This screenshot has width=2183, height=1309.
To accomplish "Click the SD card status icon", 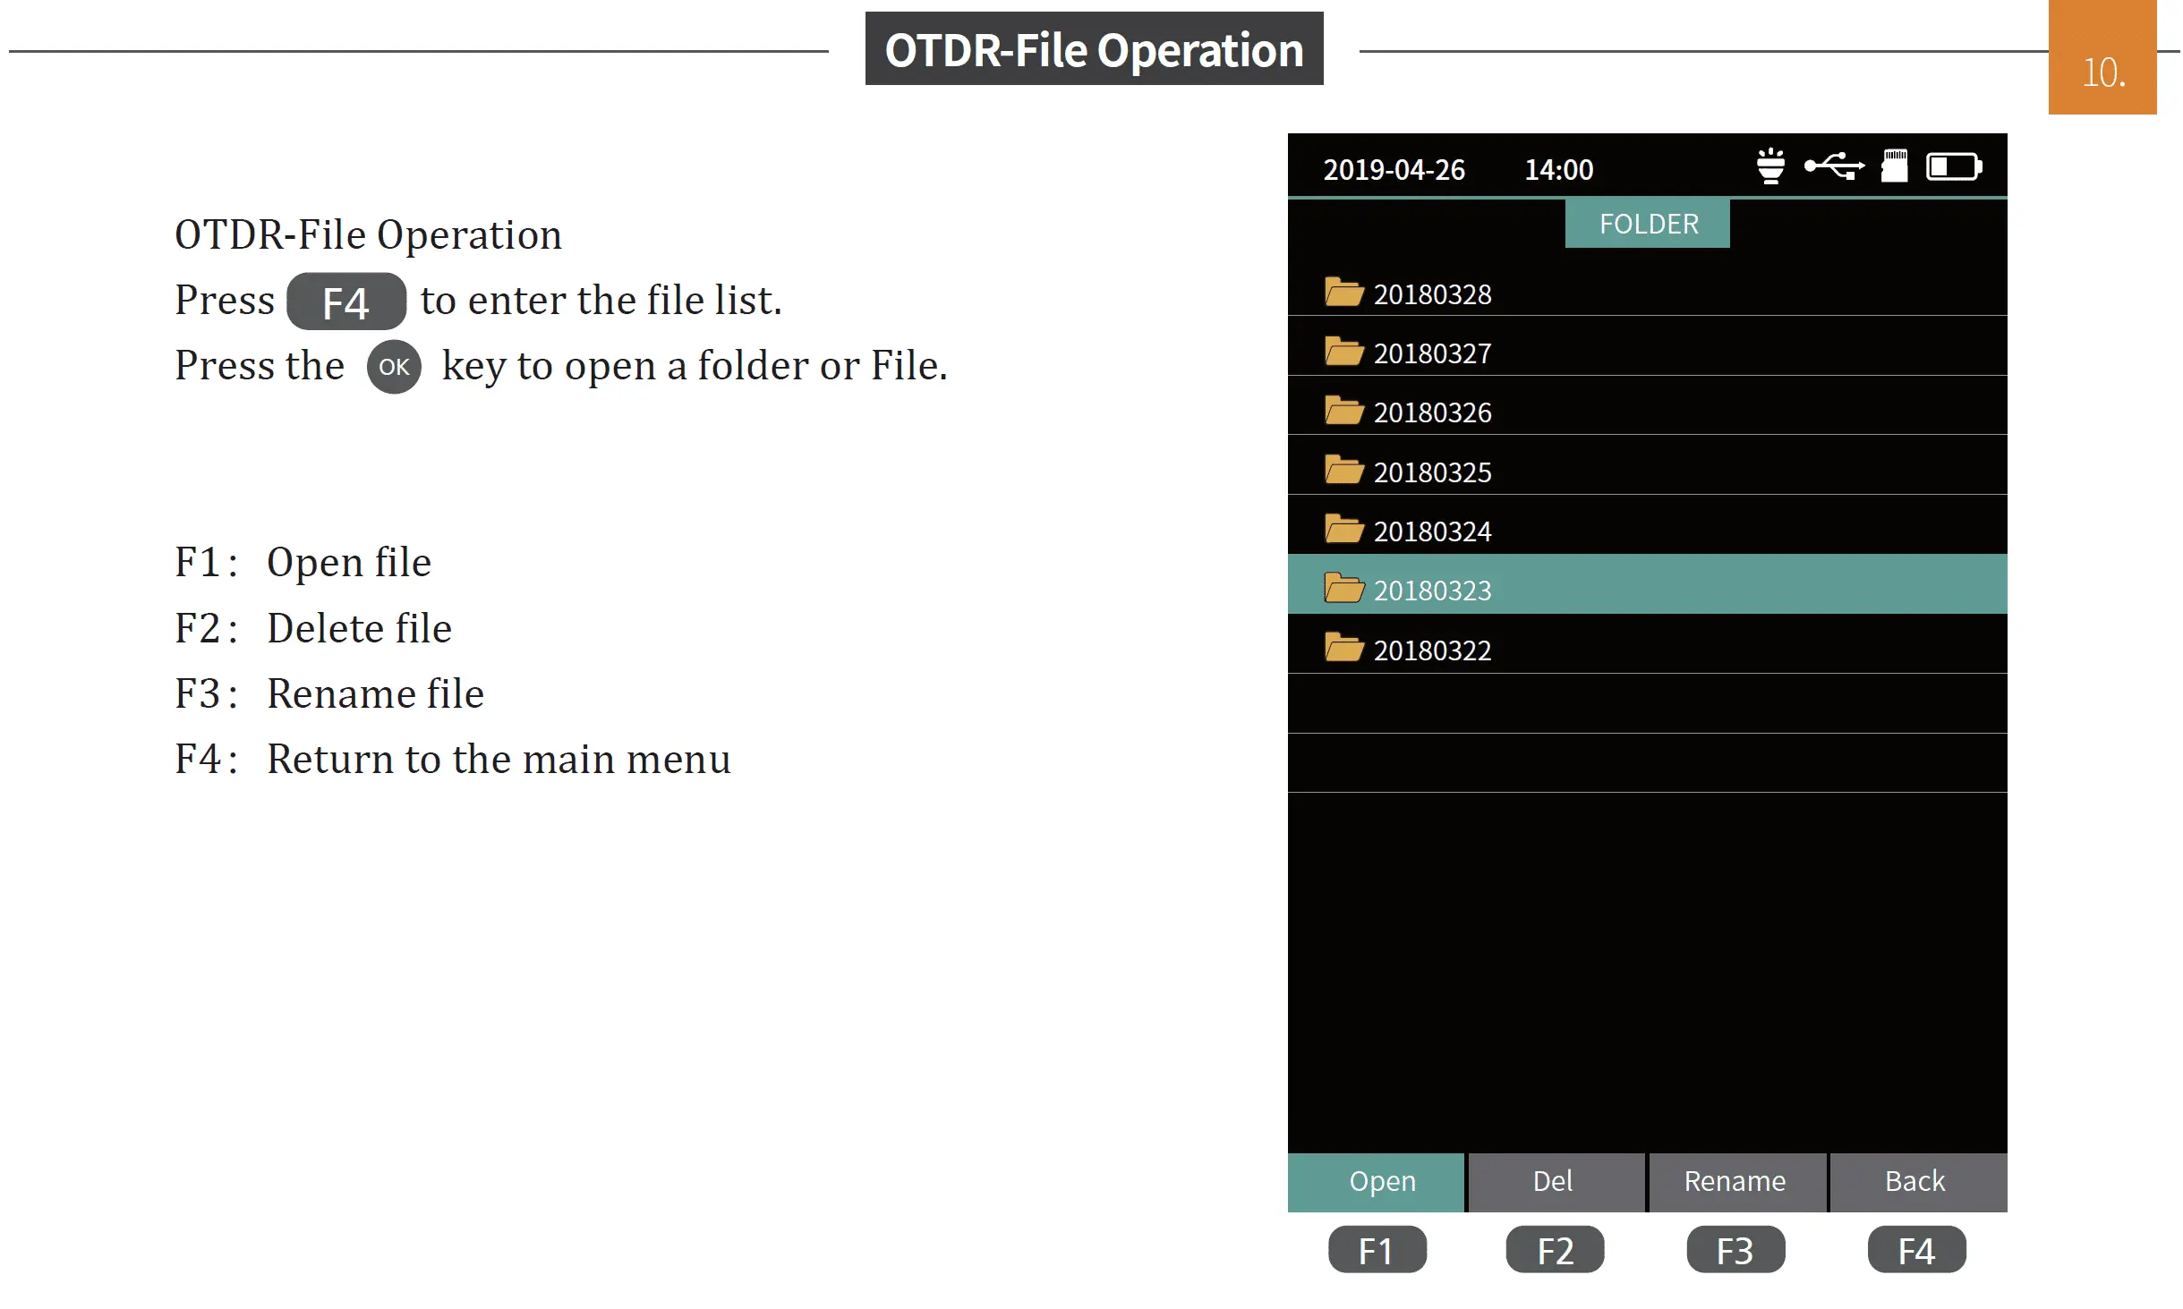I will (x=1894, y=166).
